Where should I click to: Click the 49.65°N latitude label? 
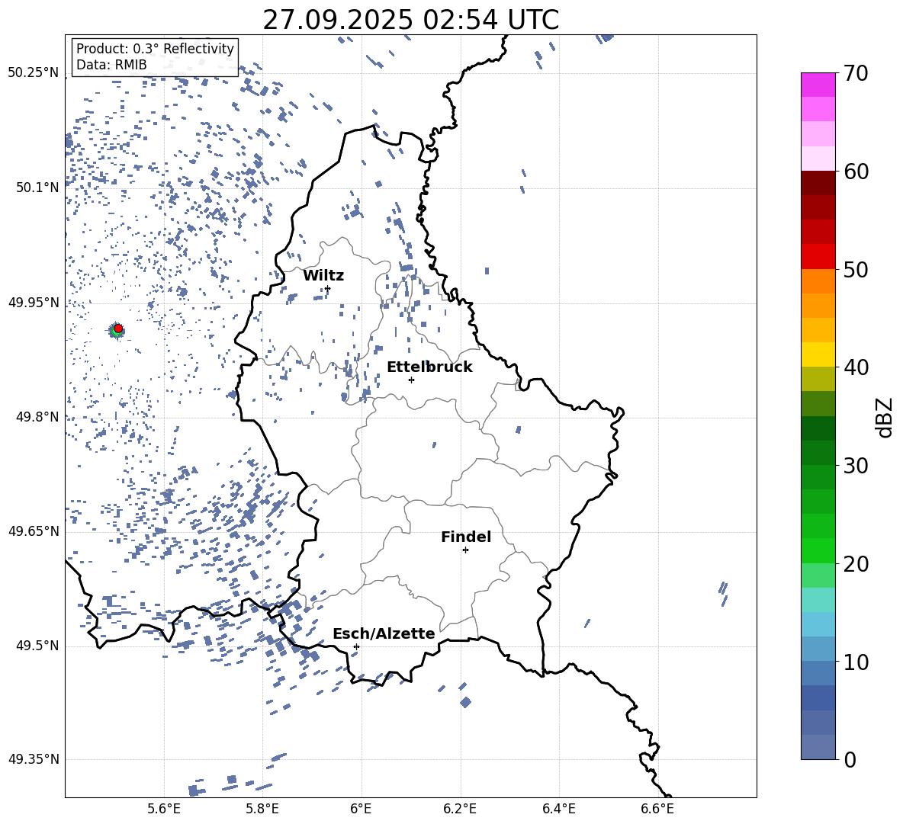pyautogui.click(x=34, y=531)
